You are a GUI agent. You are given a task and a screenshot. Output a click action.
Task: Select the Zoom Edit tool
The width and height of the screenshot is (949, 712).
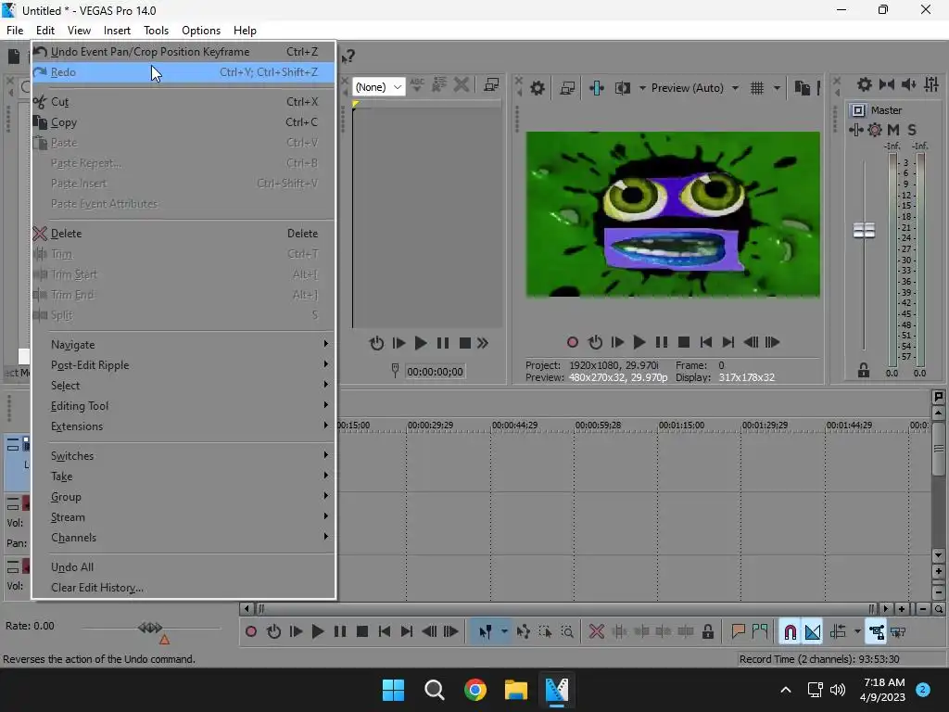567,632
